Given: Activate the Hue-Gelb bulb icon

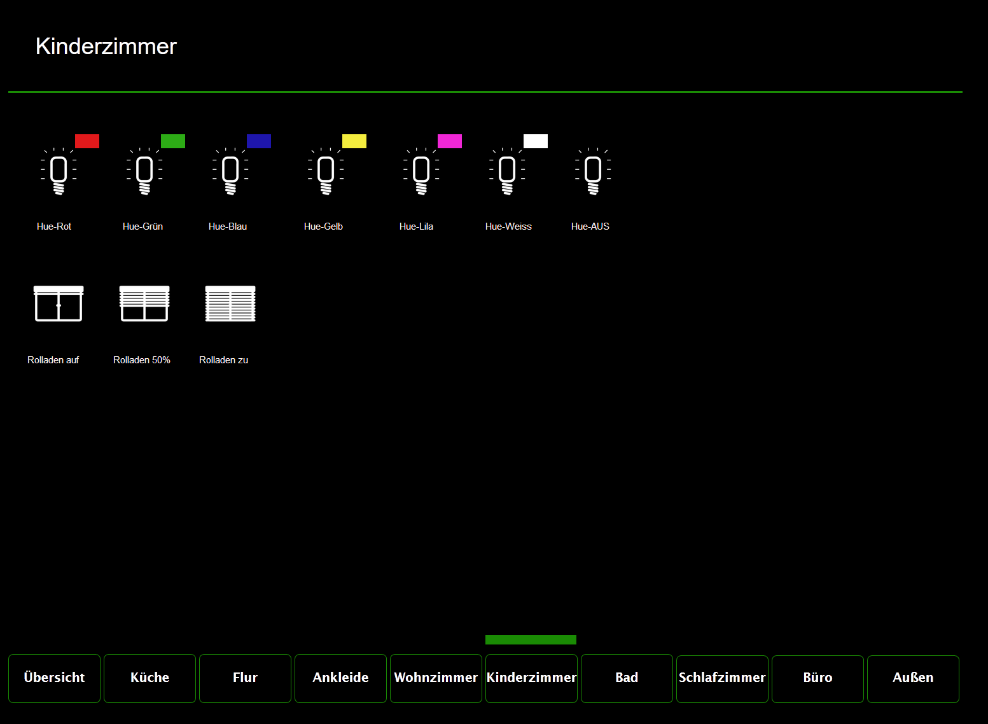Looking at the screenshot, I should point(326,172).
